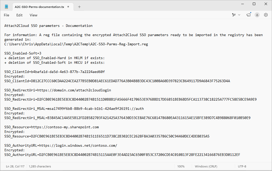Viewport: 272px width, 171px height.
Task: Open a new tab with the plus button
Action: pyautogui.click(x=79, y=7)
